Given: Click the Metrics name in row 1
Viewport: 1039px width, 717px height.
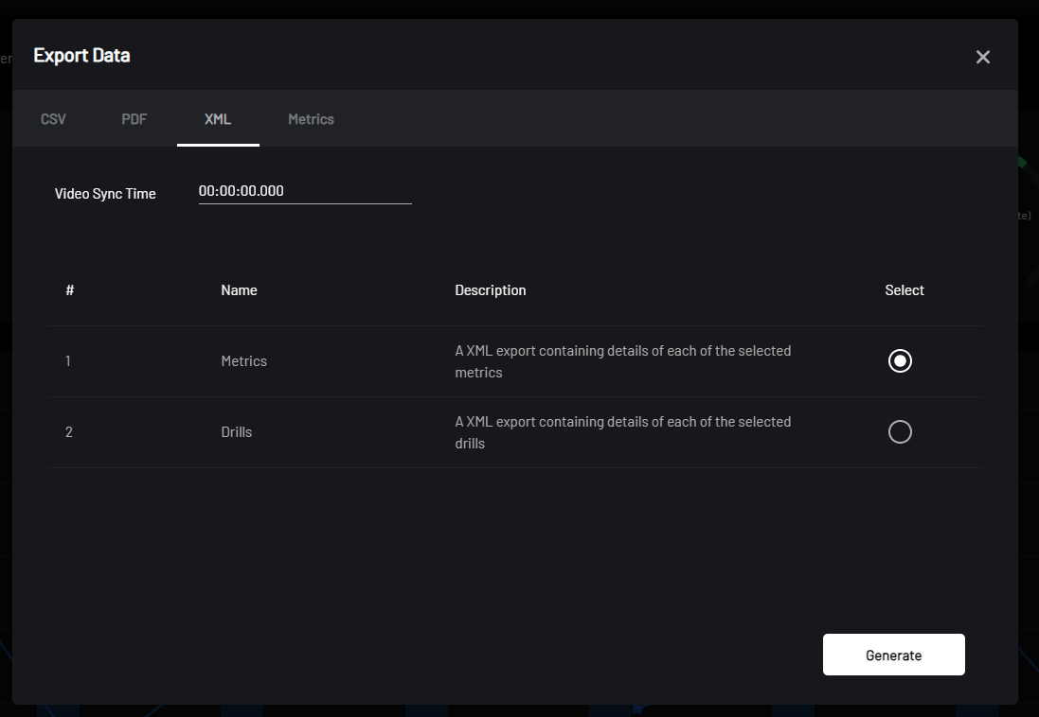Looking at the screenshot, I should coord(243,360).
